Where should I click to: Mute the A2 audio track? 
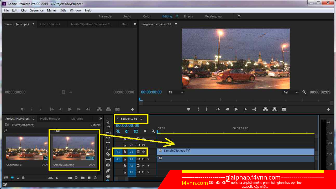click(x=143, y=166)
